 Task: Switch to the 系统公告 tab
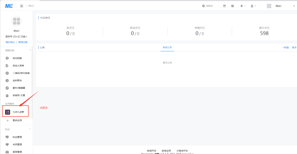point(167,47)
